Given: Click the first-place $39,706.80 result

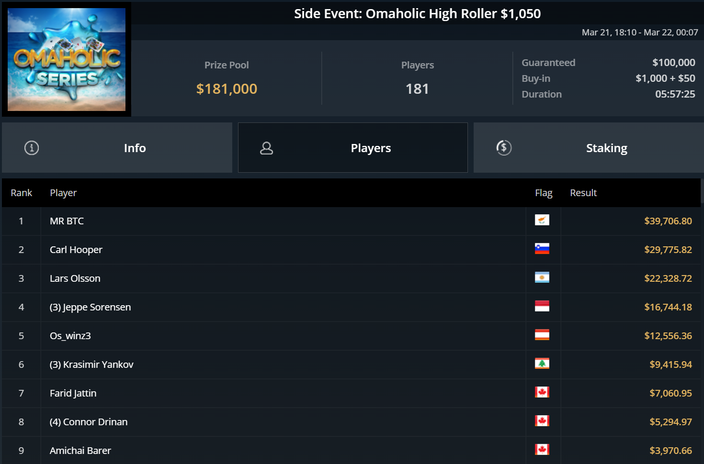Looking at the screenshot, I should pyautogui.click(x=668, y=221).
